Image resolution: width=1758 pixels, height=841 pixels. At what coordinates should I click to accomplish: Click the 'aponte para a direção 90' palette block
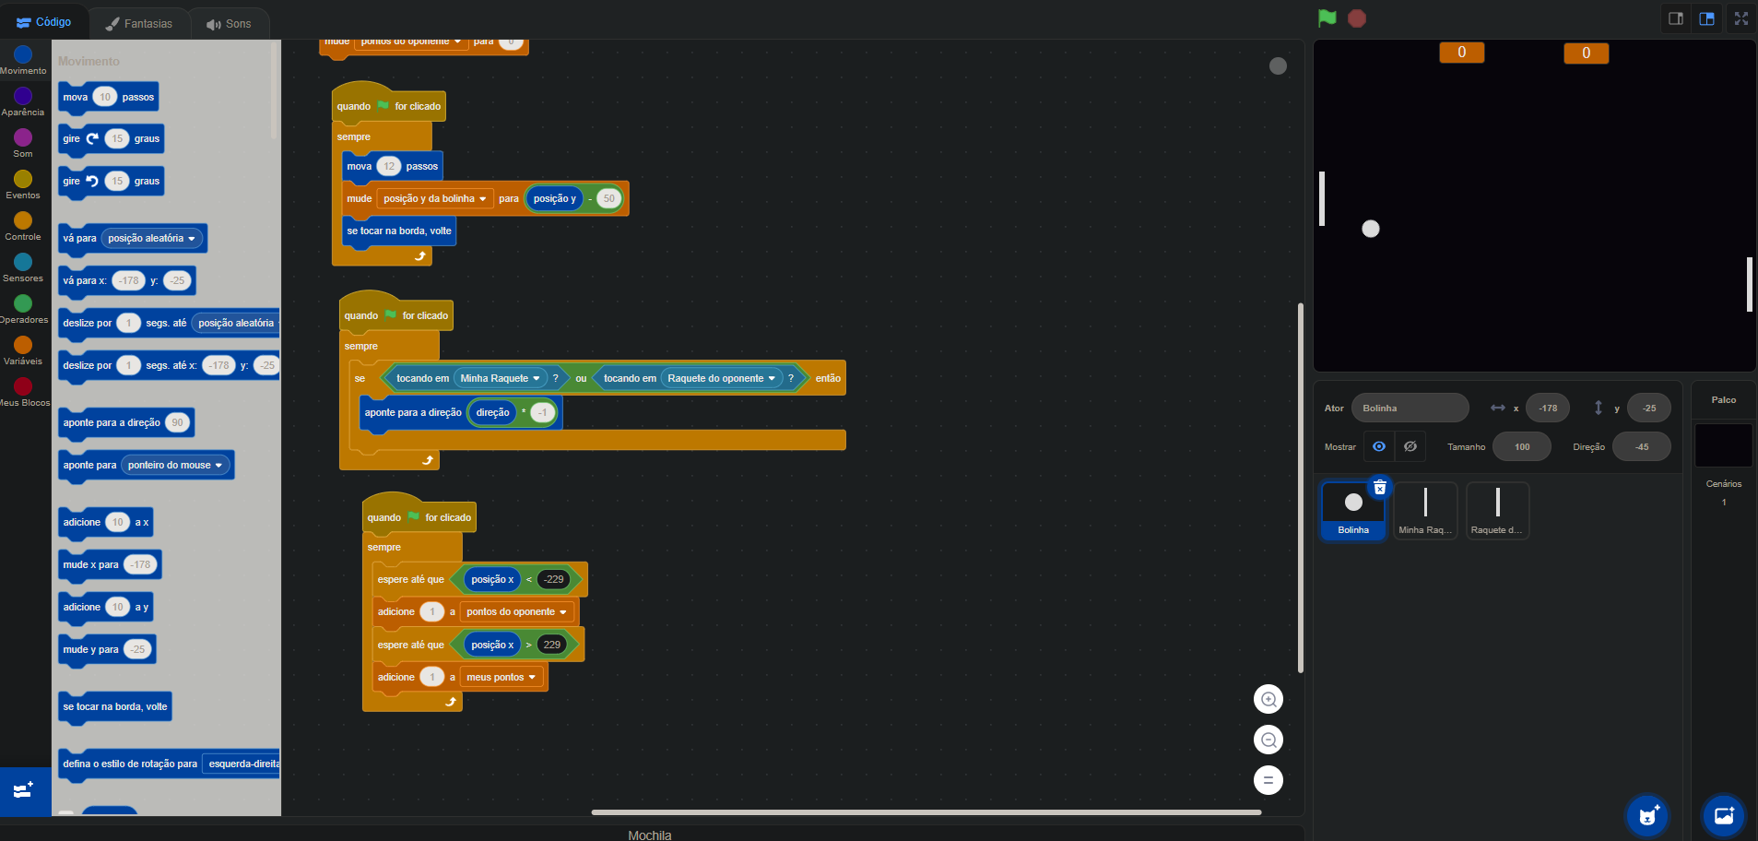click(126, 423)
